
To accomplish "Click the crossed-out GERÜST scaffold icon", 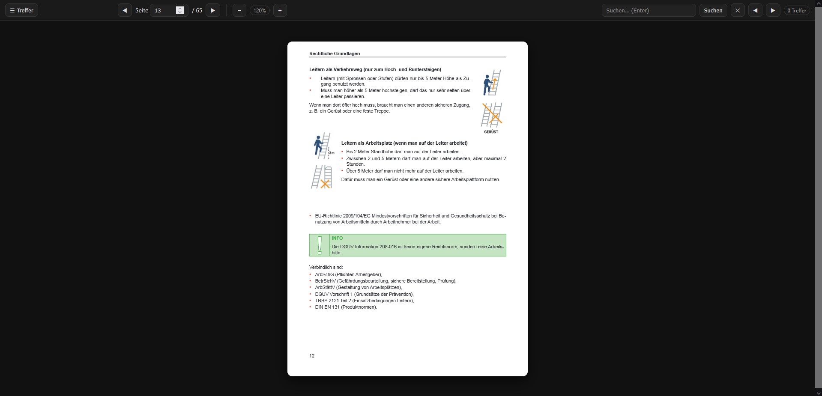I will coord(491,116).
